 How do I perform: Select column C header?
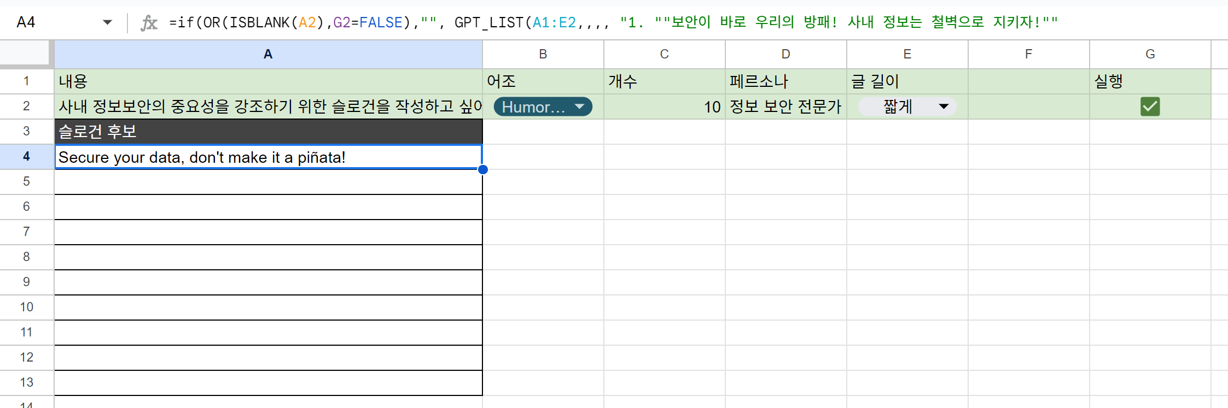click(x=665, y=54)
